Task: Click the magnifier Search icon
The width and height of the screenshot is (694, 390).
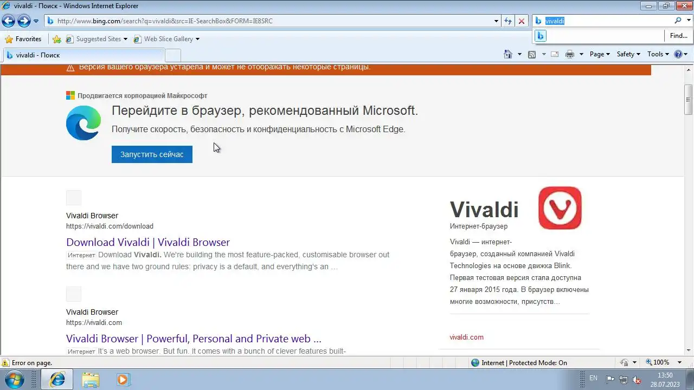Action: click(678, 21)
